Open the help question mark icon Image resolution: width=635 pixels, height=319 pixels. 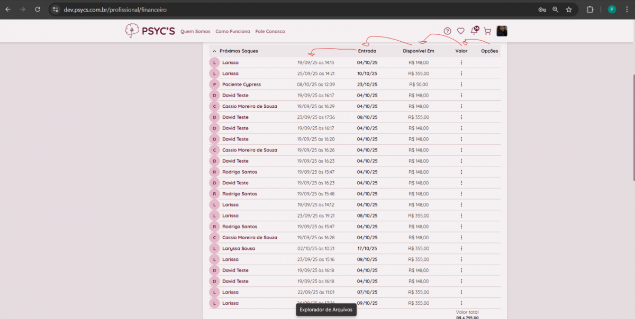tap(447, 31)
